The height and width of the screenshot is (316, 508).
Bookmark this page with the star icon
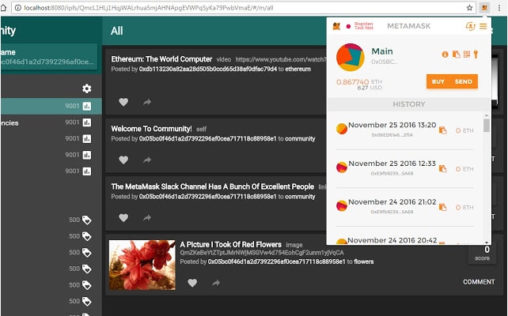pos(469,7)
